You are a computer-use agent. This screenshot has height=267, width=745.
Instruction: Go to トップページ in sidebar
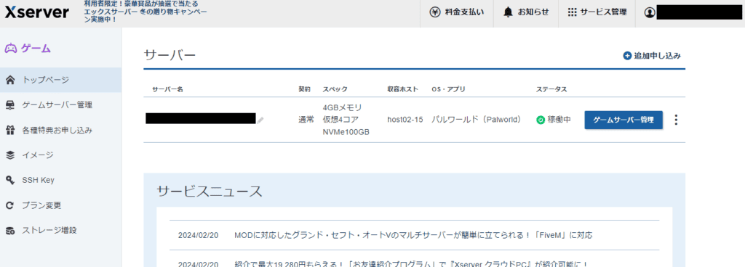60,80
